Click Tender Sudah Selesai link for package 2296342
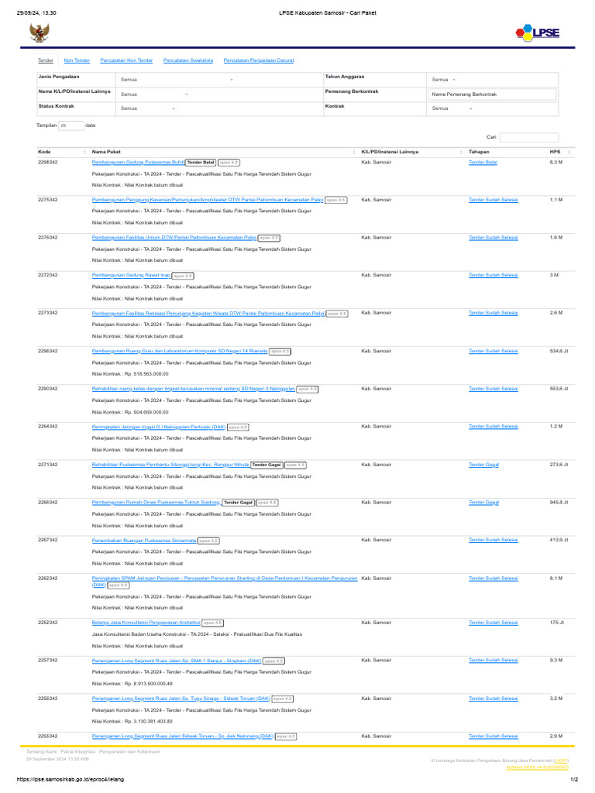 [494, 351]
